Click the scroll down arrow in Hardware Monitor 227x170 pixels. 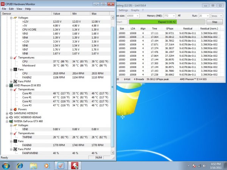[x=112, y=153]
